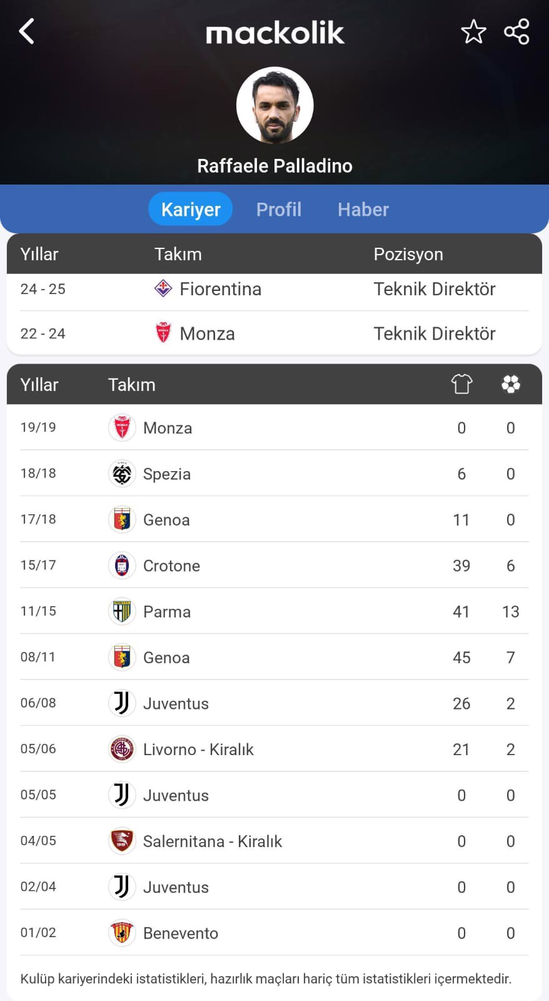
Task: Tap the share icon
Action: coord(516,32)
